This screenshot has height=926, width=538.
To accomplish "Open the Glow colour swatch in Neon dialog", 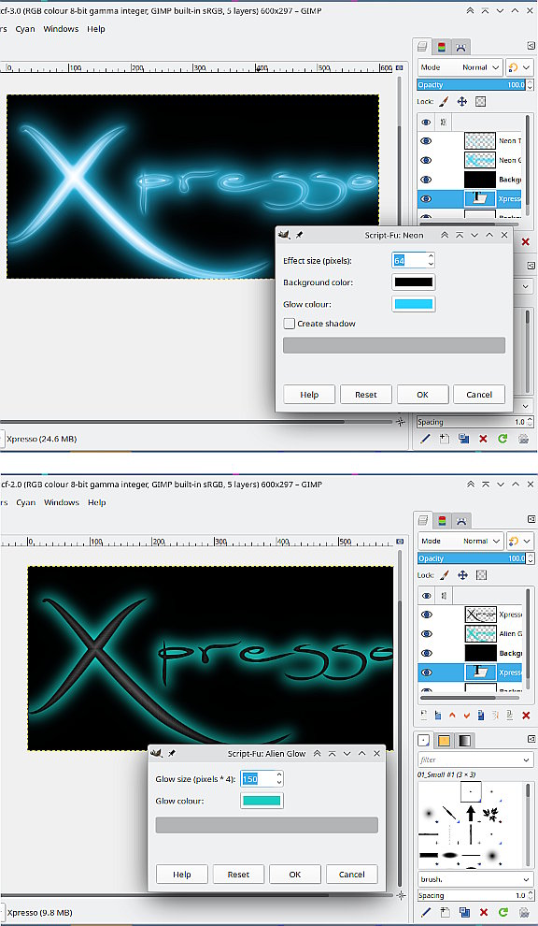I will coord(414,304).
